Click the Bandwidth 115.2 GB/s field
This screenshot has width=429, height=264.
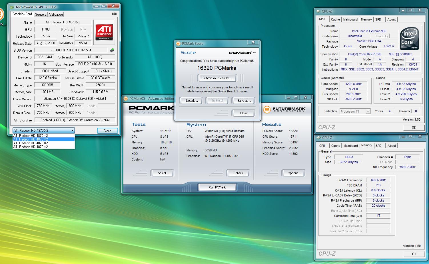101,92
